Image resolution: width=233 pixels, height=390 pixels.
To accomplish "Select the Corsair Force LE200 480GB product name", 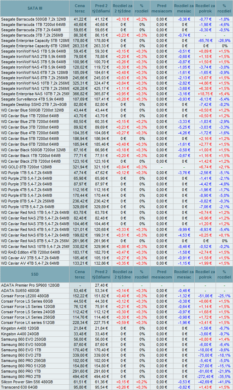I will point(25,296).
